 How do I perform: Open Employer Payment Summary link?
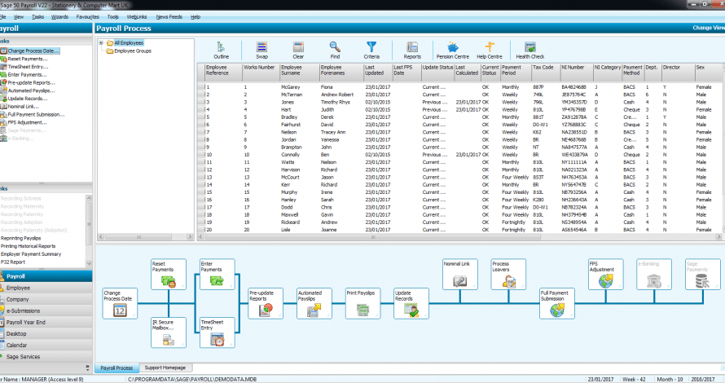coord(31,254)
